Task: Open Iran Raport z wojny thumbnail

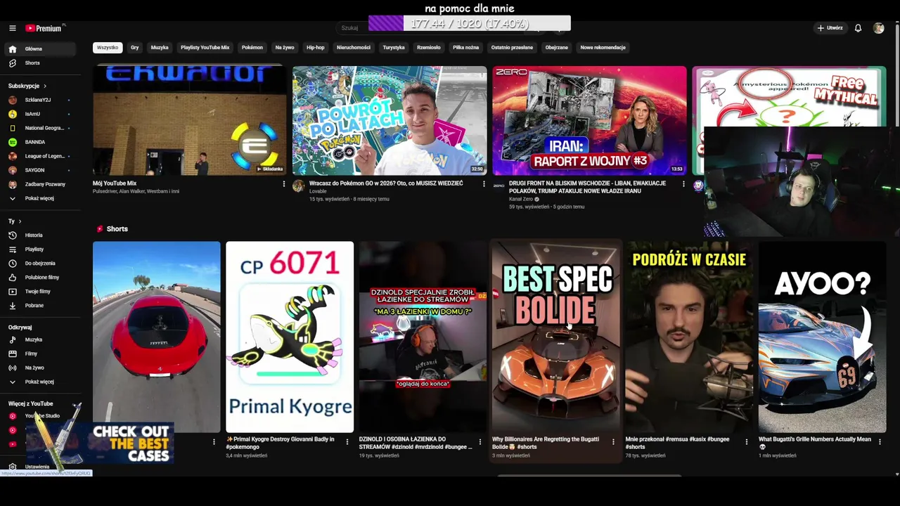Action: (x=589, y=121)
